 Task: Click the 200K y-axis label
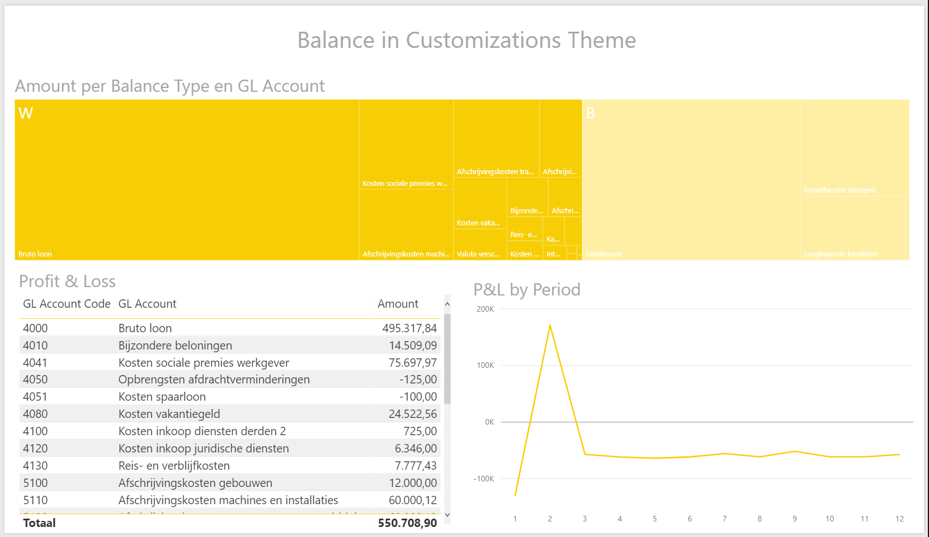[485, 309]
